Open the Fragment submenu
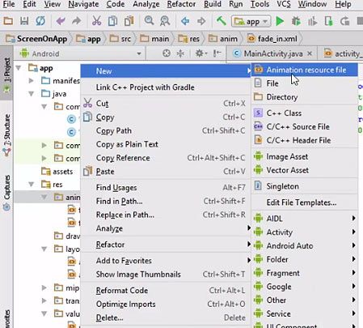Image resolution: width=363 pixels, height=328 pixels. (305, 273)
